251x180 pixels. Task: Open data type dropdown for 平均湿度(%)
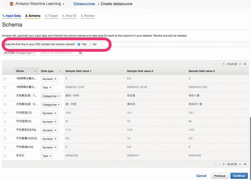point(49,122)
